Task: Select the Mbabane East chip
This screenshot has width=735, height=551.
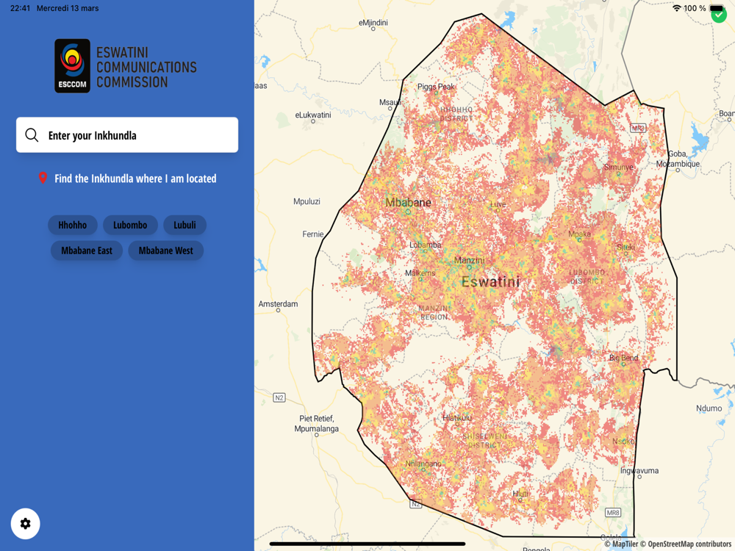Action: [x=87, y=251]
